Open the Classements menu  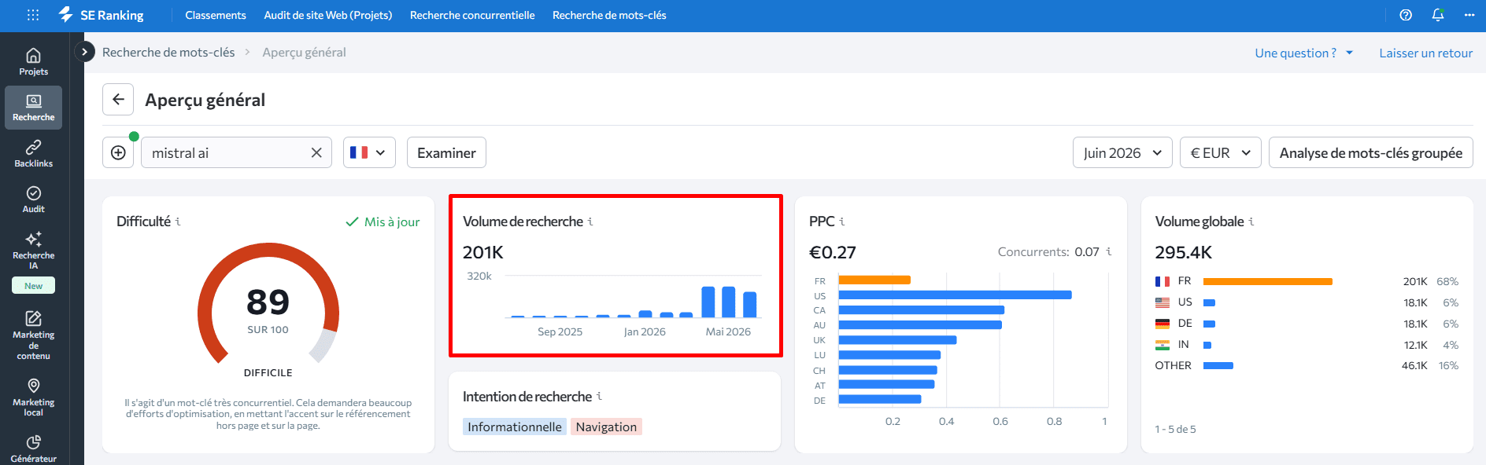(x=216, y=15)
